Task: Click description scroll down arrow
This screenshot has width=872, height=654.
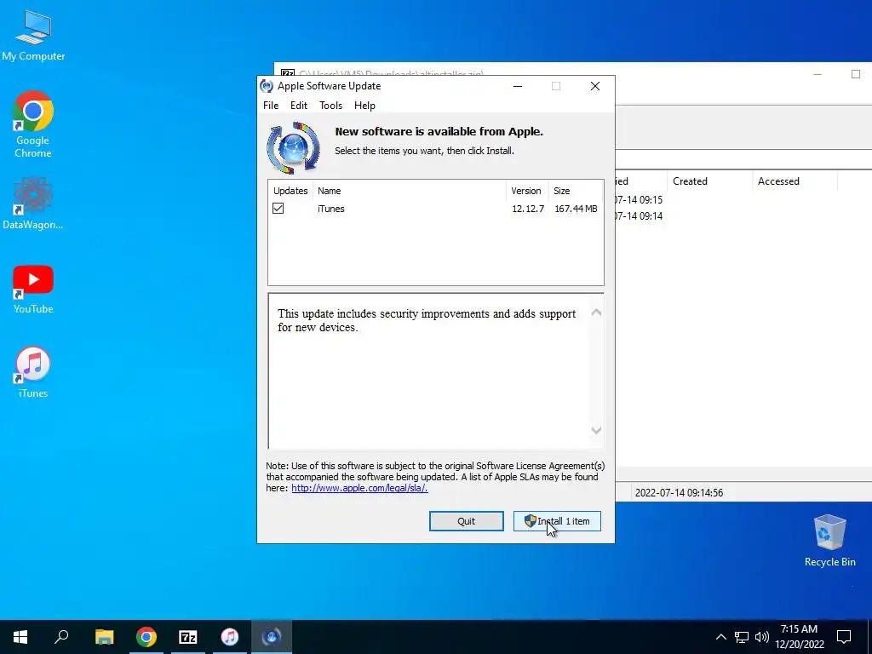Action: [596, 430]
